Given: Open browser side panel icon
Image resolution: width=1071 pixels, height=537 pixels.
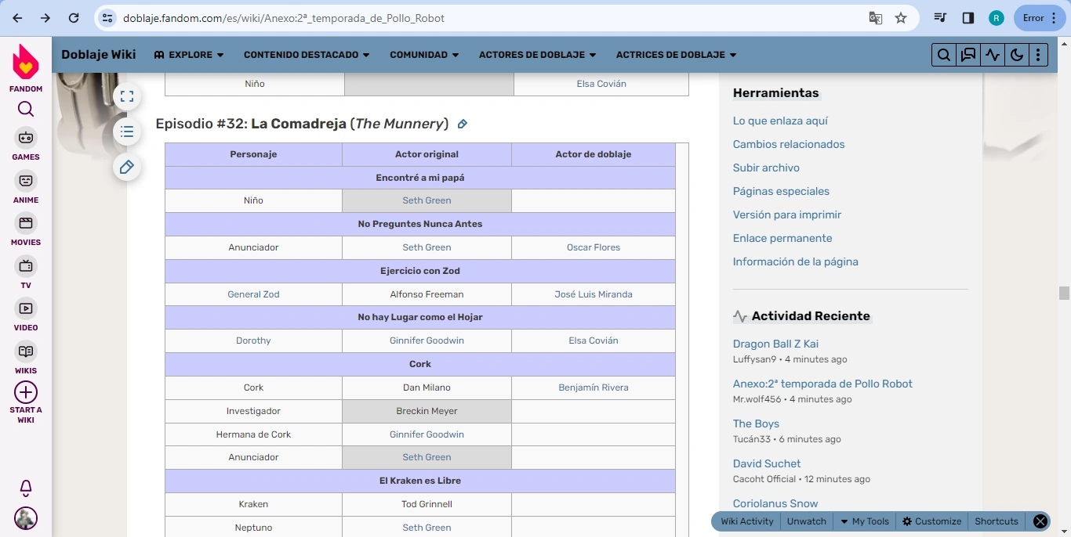Looking at the screenshot, I should point(968,18).
